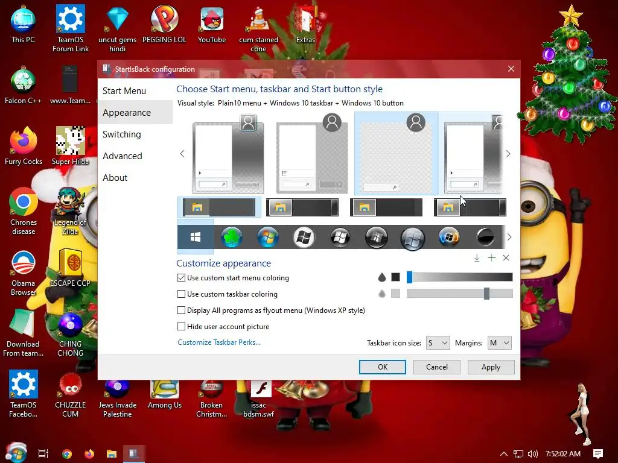This screenshot has width=618, height=463.
Task: Select the highlighted transparent start menu style
Action: tap(396, 154)
